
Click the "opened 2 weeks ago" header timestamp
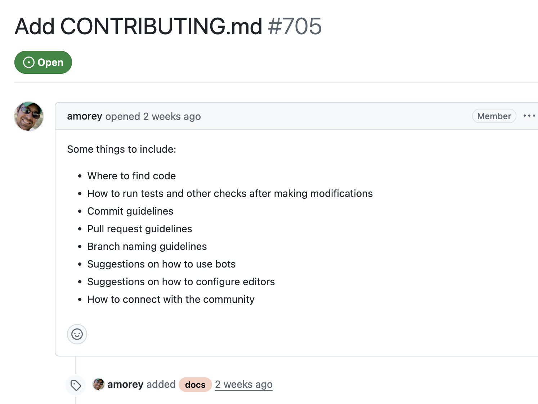172,116
